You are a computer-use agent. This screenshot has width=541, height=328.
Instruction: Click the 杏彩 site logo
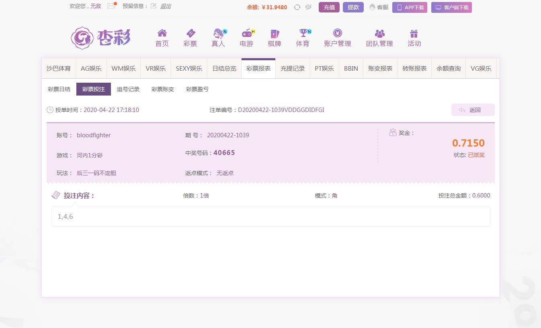(100, 38)
